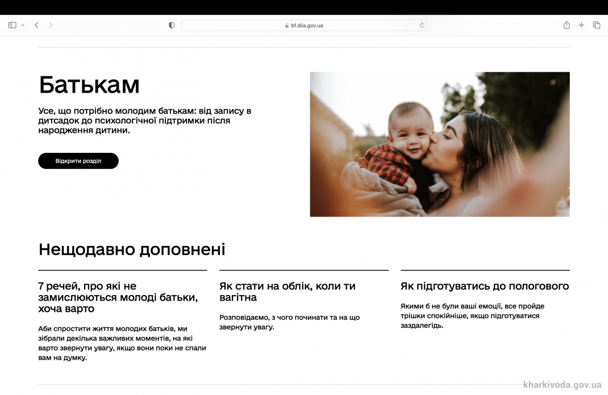Click the photo of mother kissing baby
Viewport: 608px width, 395px height.
pos(439,144)
